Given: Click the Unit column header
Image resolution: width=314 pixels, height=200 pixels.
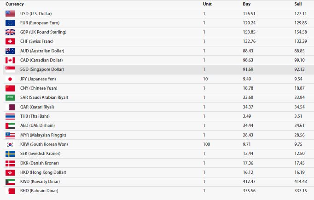Looking at the screenshot, I should pyautogui.click(x=207, y=4).
